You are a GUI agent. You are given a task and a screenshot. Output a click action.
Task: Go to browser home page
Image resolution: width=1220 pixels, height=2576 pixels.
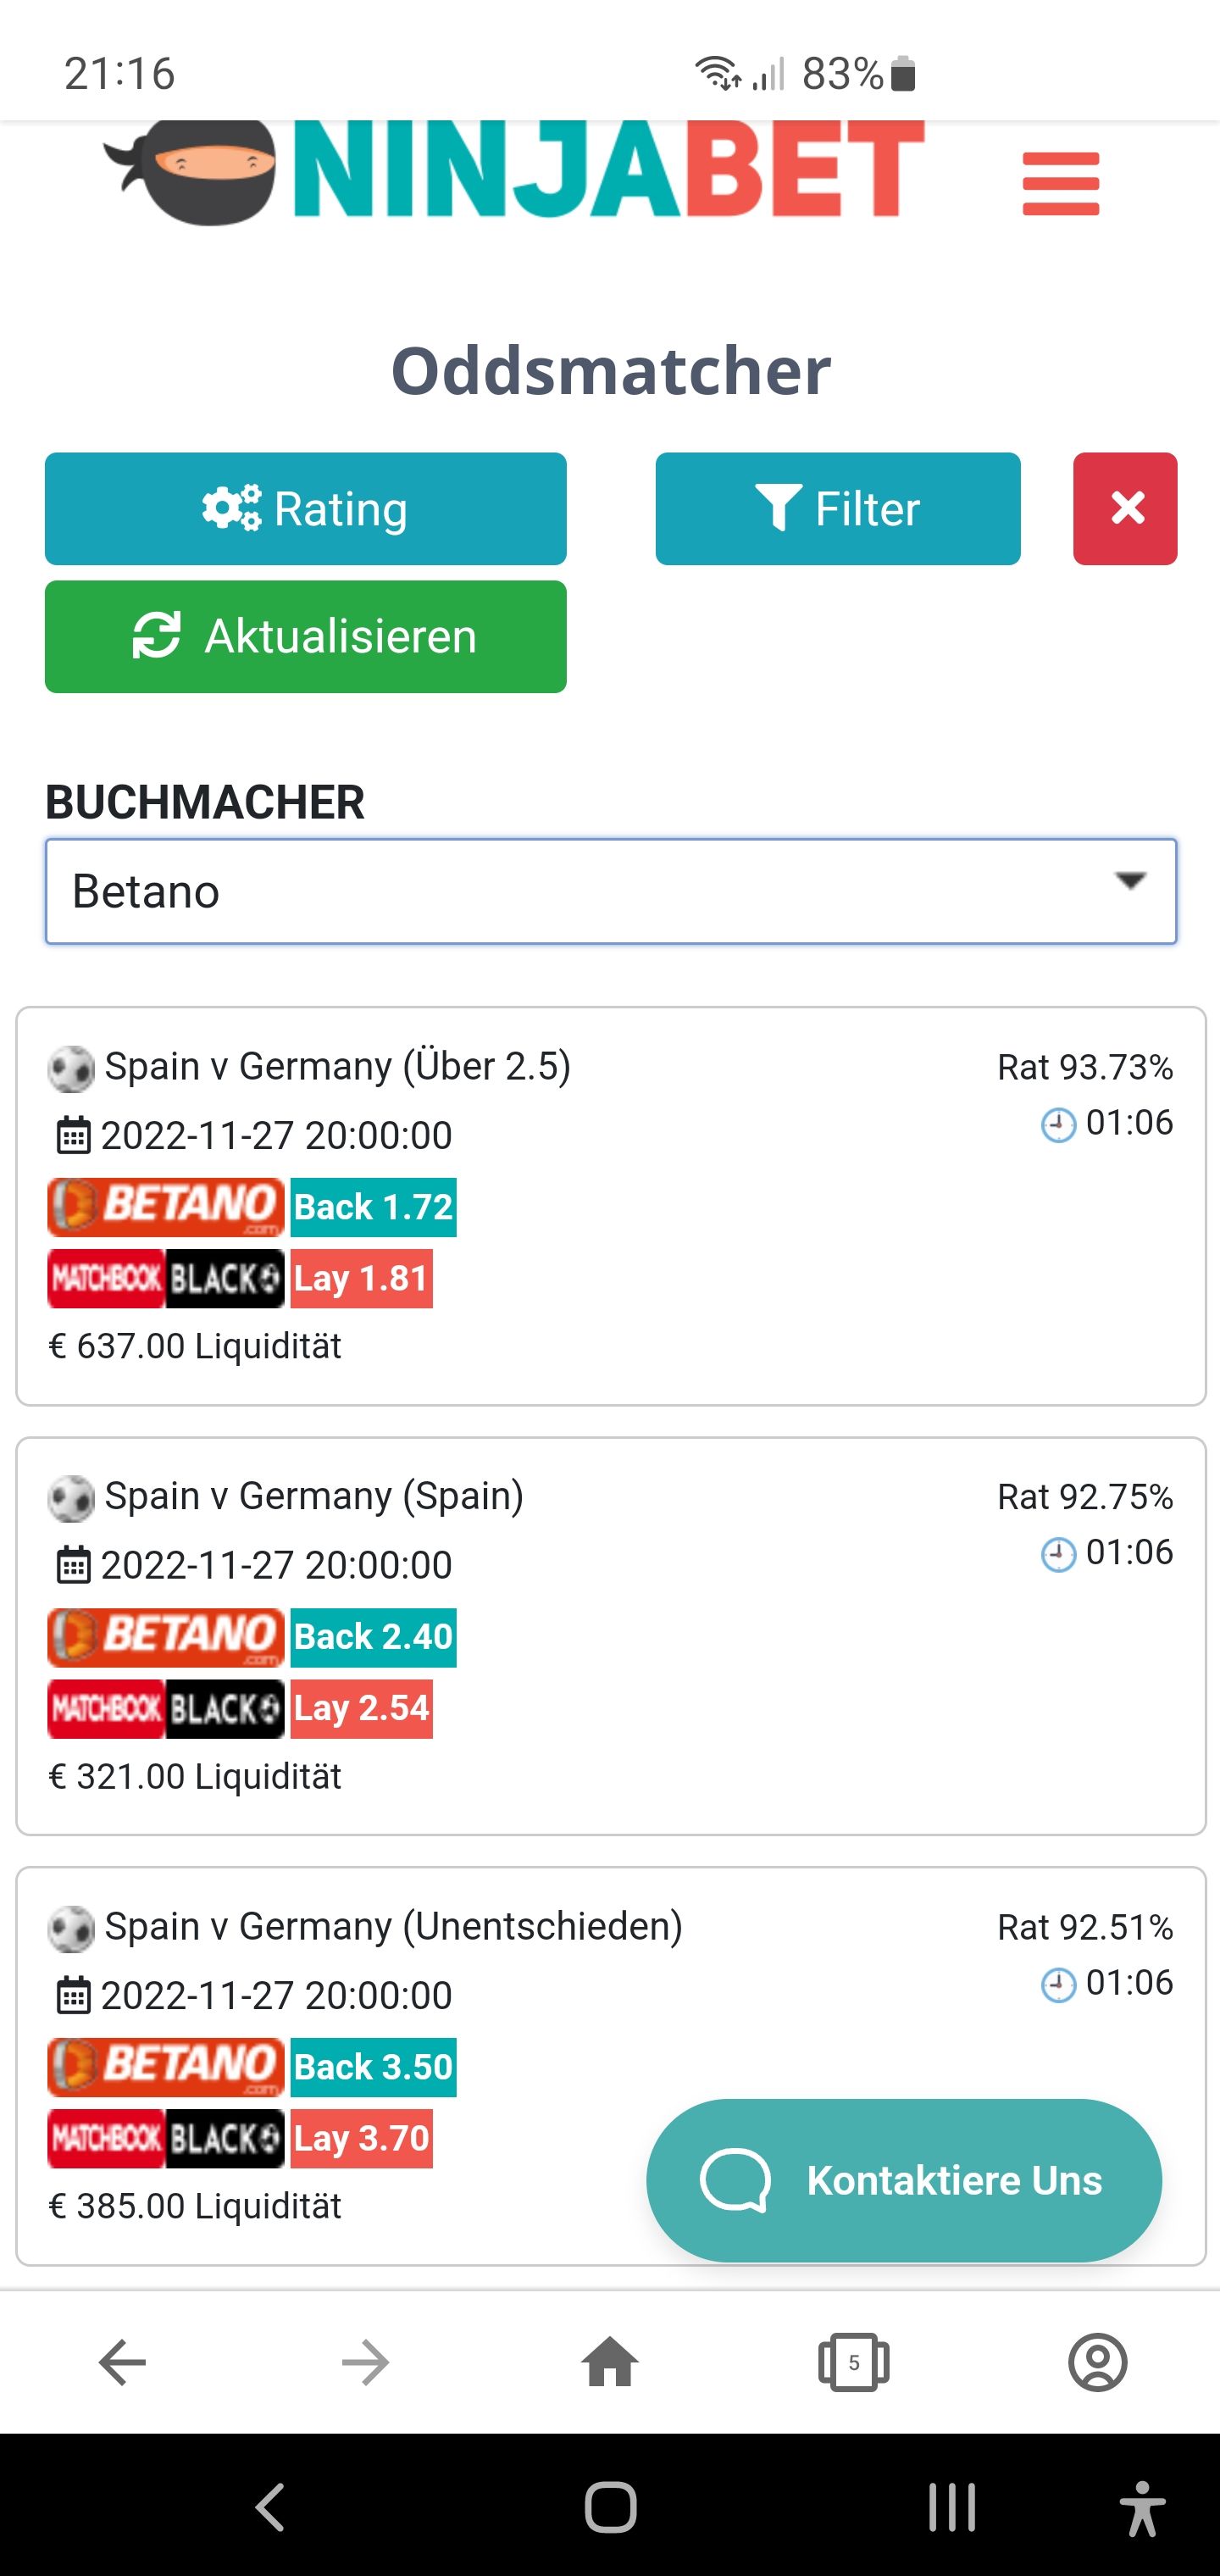(610, 2363)
